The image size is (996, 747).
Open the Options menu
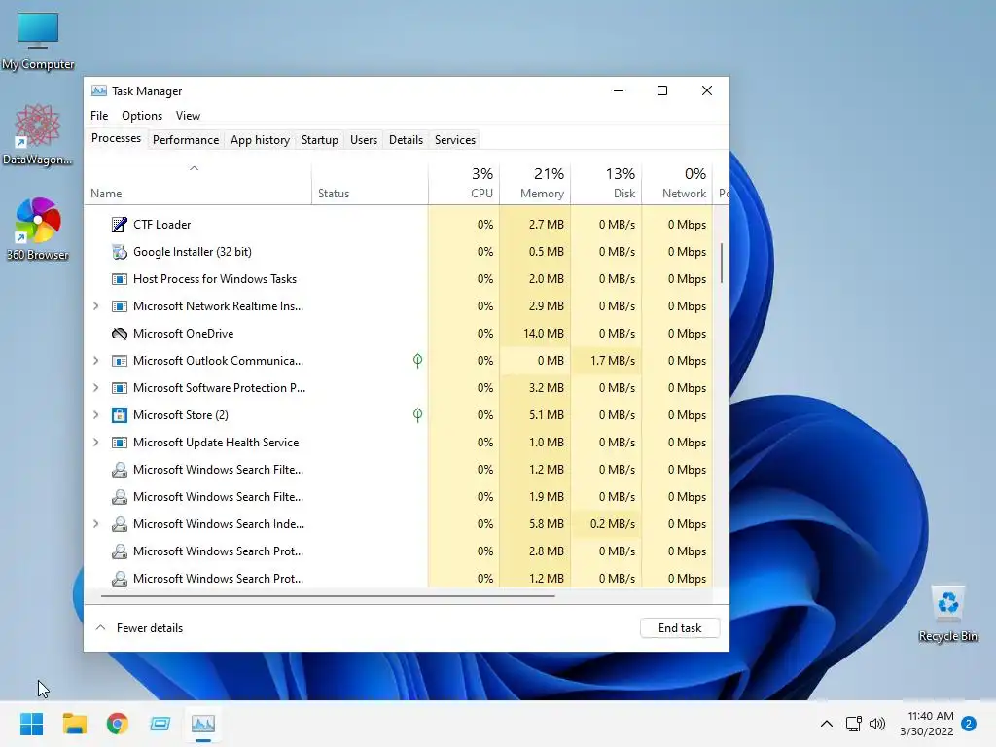click(x=142, y=116)
